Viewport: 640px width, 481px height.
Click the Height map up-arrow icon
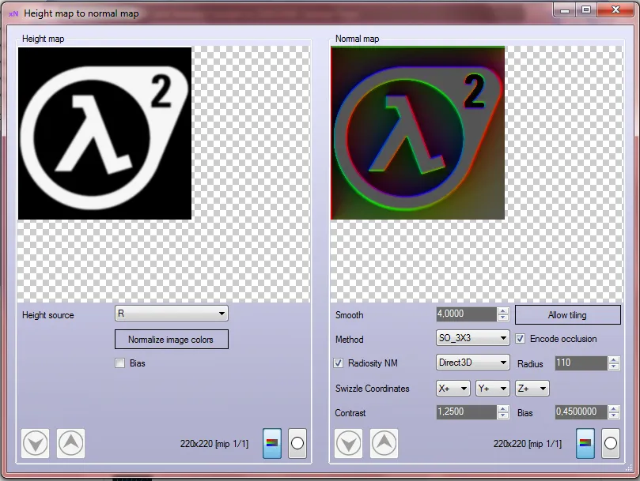70,443
